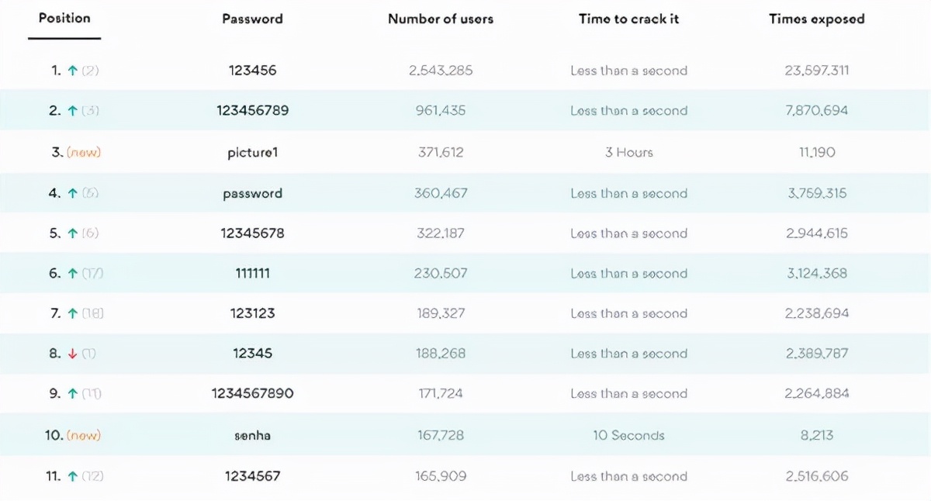Click the (new) label in row 10
This screenshot has height=501, width=931.
click(84, 436)
